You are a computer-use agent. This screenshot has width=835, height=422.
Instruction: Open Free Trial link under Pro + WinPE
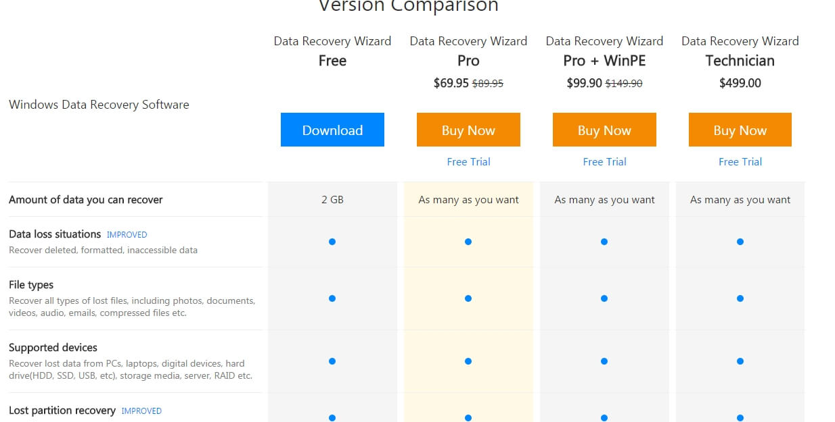coord(604,161)
